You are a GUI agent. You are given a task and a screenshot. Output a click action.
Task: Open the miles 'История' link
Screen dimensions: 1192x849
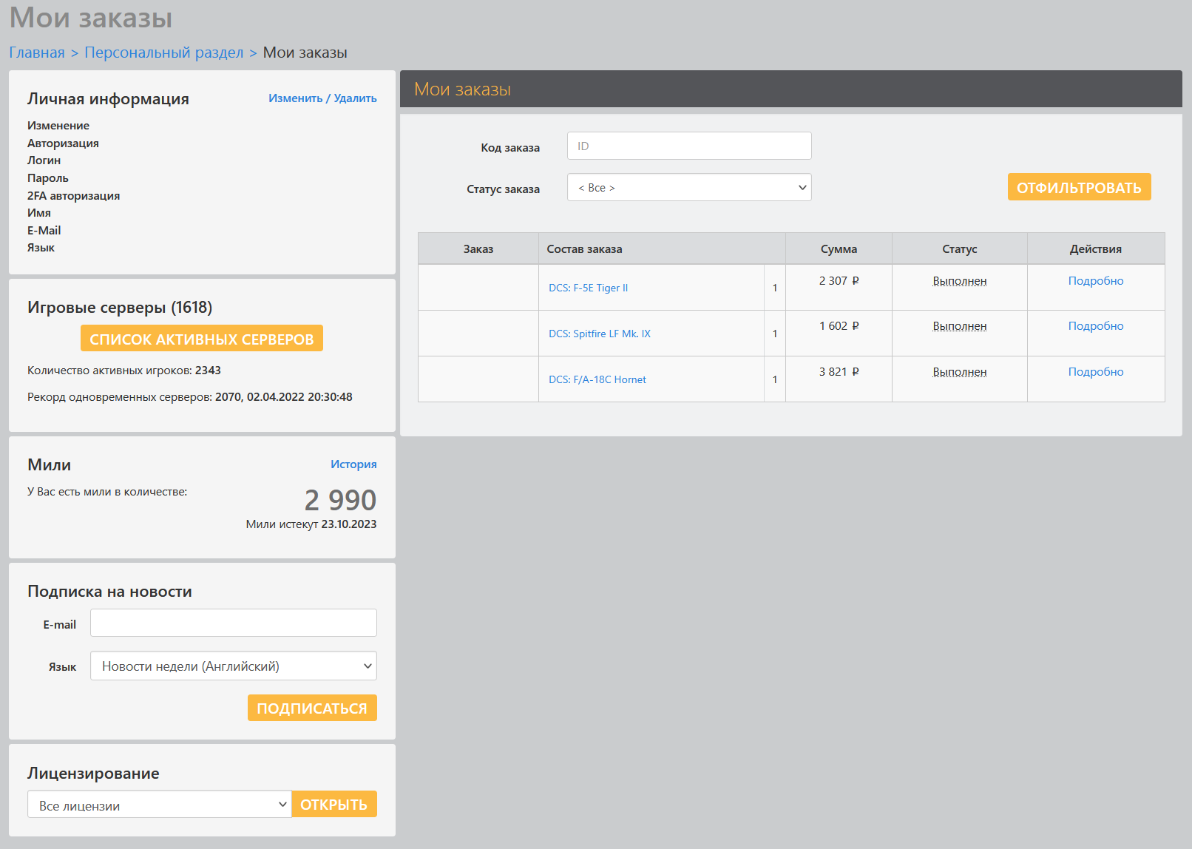(353, 464)
